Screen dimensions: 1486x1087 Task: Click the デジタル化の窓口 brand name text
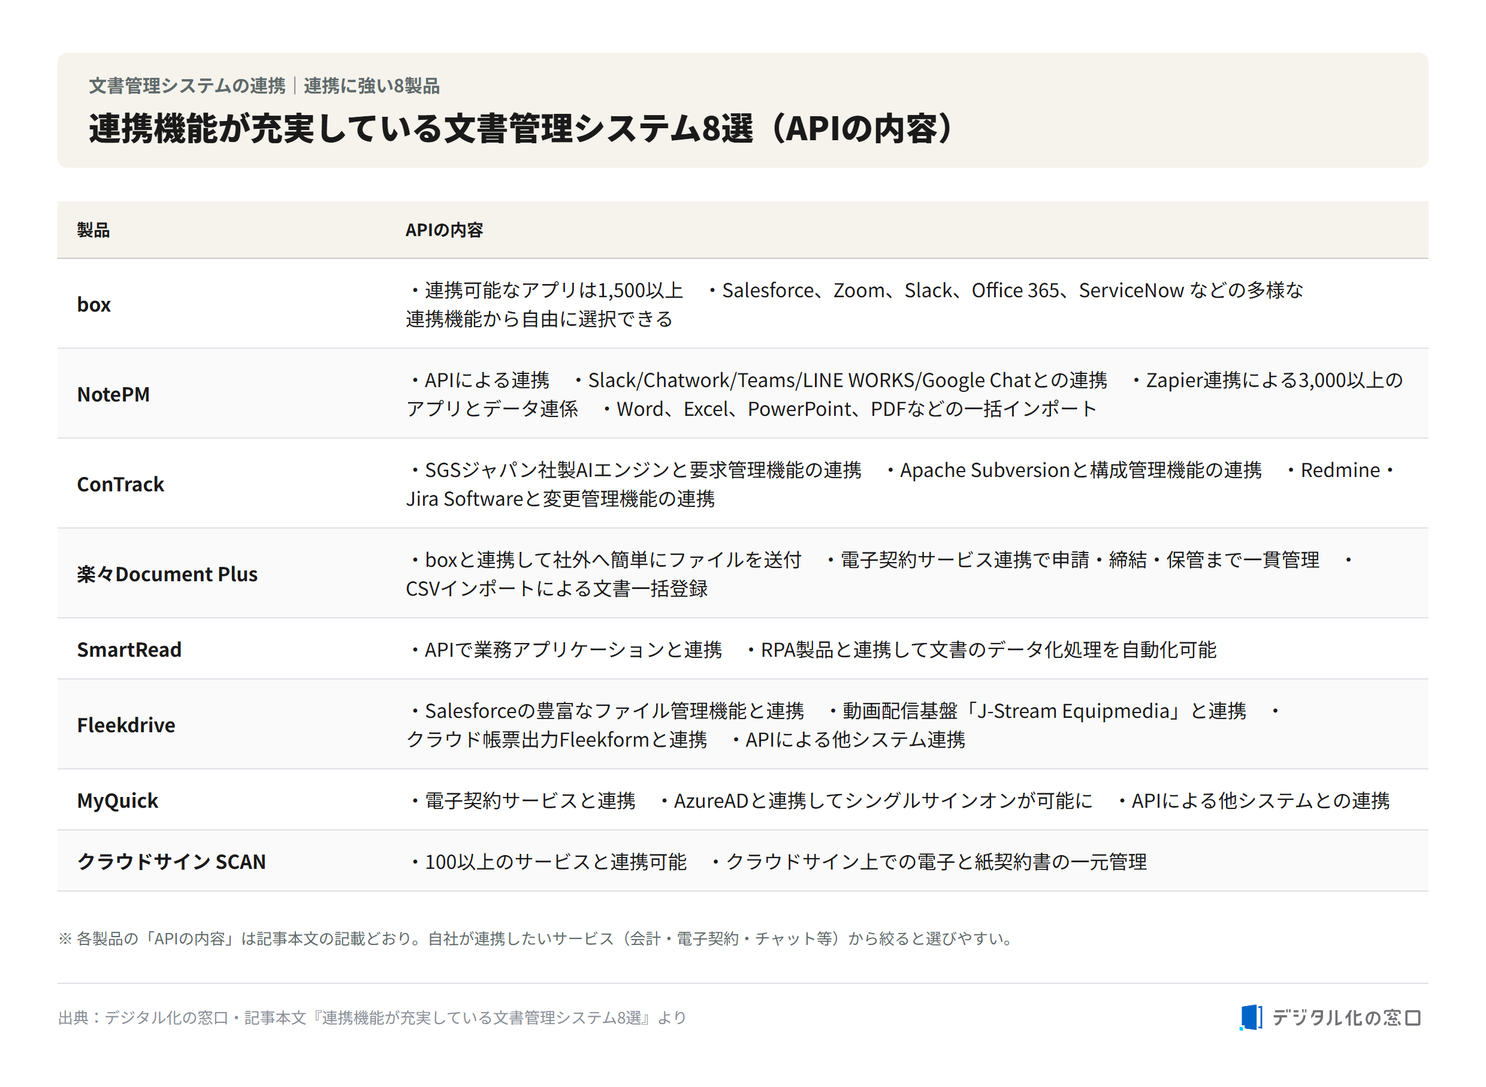tap(1346, 1018)
